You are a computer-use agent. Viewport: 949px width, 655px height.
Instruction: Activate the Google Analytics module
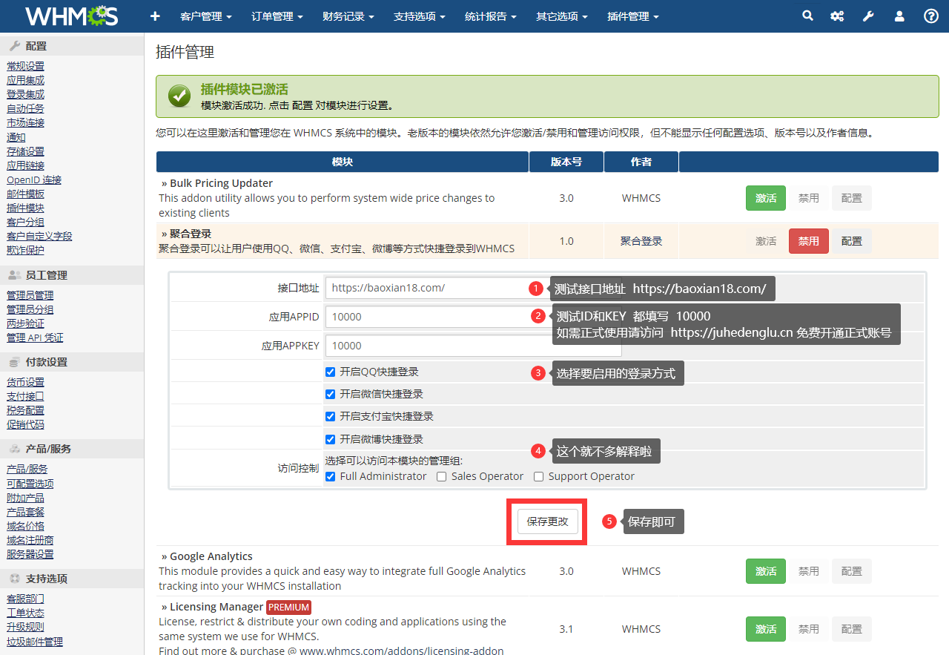766,571
